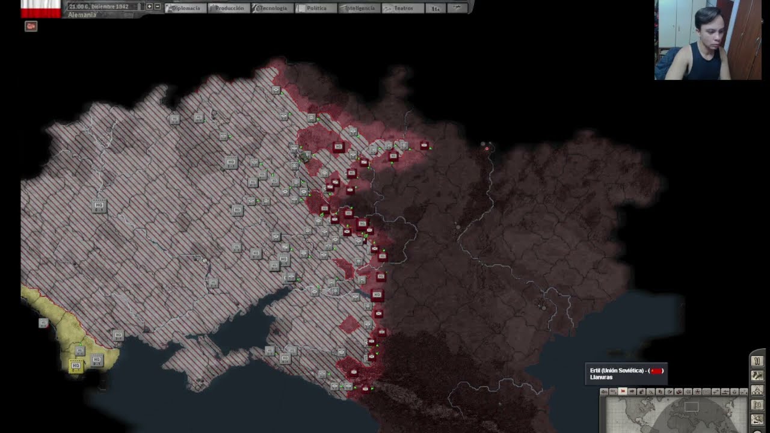Select the map mode button with star-in-circle icon
The image size is (770, 433).
pos(697,392)
